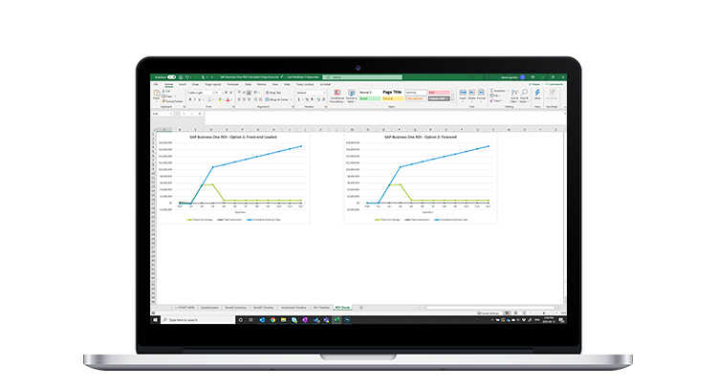Select the Bad cell style
This screenshot has height=387, width=717.
(x=439, y=93)
